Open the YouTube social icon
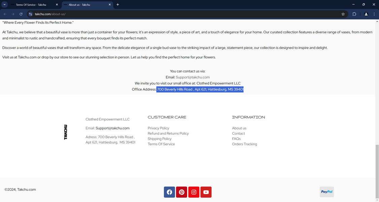The height and width of the screenshot is (202, 379). pos(206,192)
